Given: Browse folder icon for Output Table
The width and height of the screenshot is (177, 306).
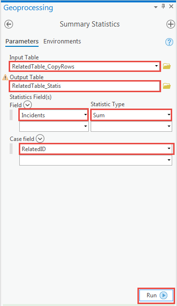Looking at the screenshot, I should pos(167,86).
